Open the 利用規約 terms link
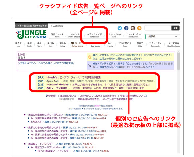 pyautogui.click(x=52, y=96)
